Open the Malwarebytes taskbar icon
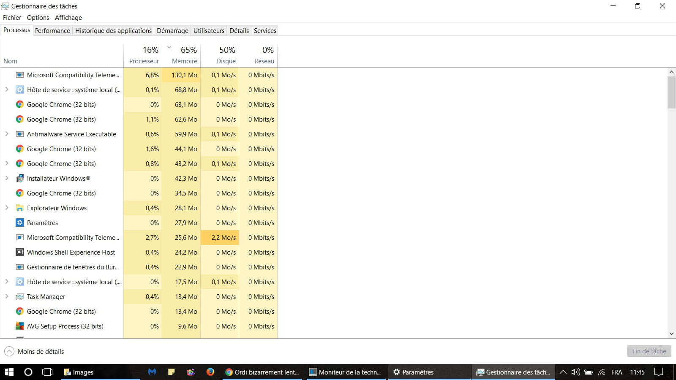 tap(152, 372)
